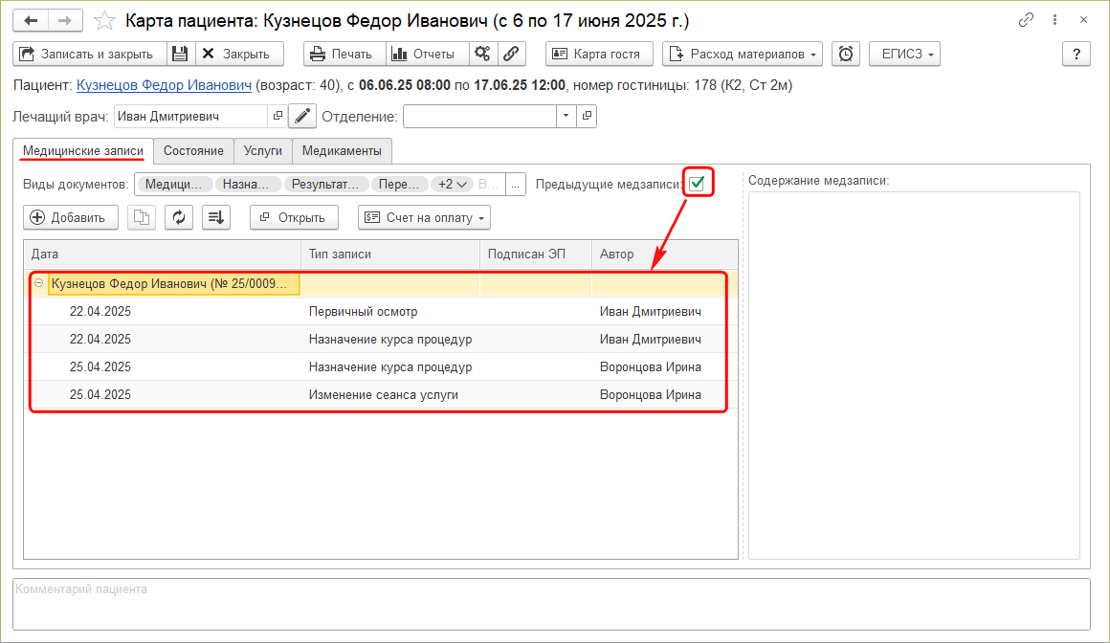The image size is (1110, 643).
Task: Open Карта гостя
Action: 599,54
